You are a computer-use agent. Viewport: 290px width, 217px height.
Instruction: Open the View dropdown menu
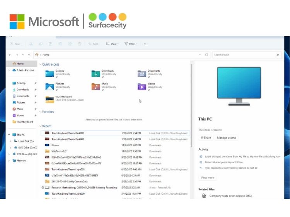click(112, 44)
